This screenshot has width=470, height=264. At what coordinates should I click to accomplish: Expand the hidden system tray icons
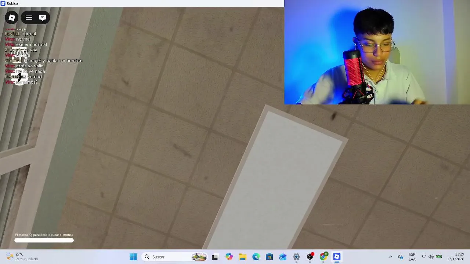[390, 257]
